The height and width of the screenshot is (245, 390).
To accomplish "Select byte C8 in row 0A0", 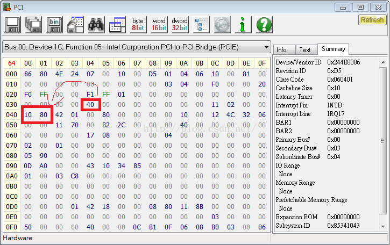I will pyautogui.click(x=75, y=176).
